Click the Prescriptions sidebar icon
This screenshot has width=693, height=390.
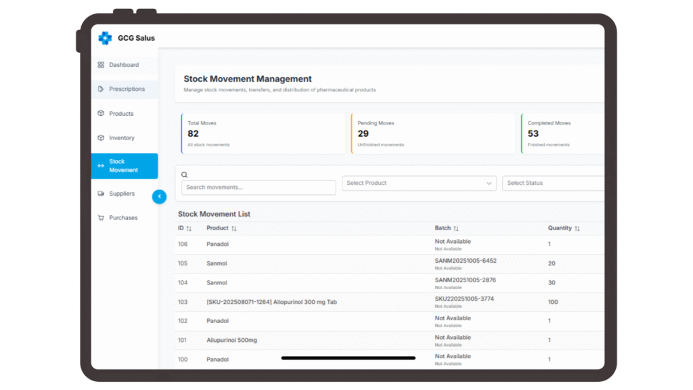(101, 89)
